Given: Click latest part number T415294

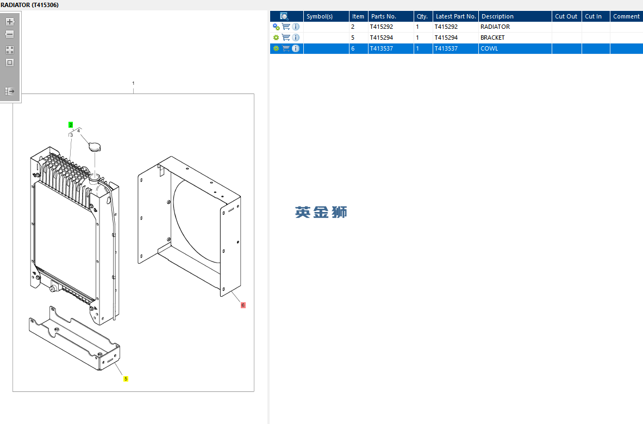Looking at the screenshot, I should pos(446,38).
